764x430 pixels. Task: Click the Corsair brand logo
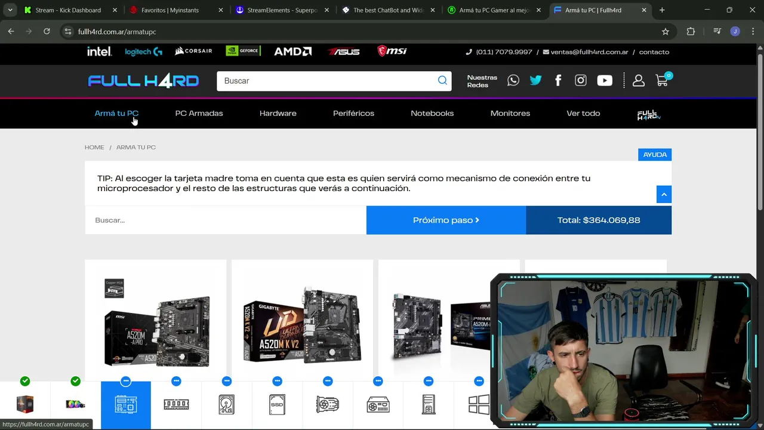(193, 51)
